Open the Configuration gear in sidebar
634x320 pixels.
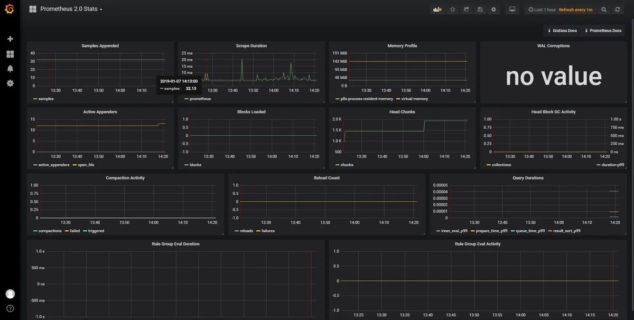point(10,83)
